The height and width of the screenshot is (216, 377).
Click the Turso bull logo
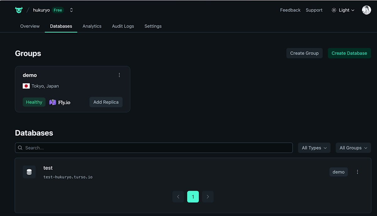[x=19, y=10]
